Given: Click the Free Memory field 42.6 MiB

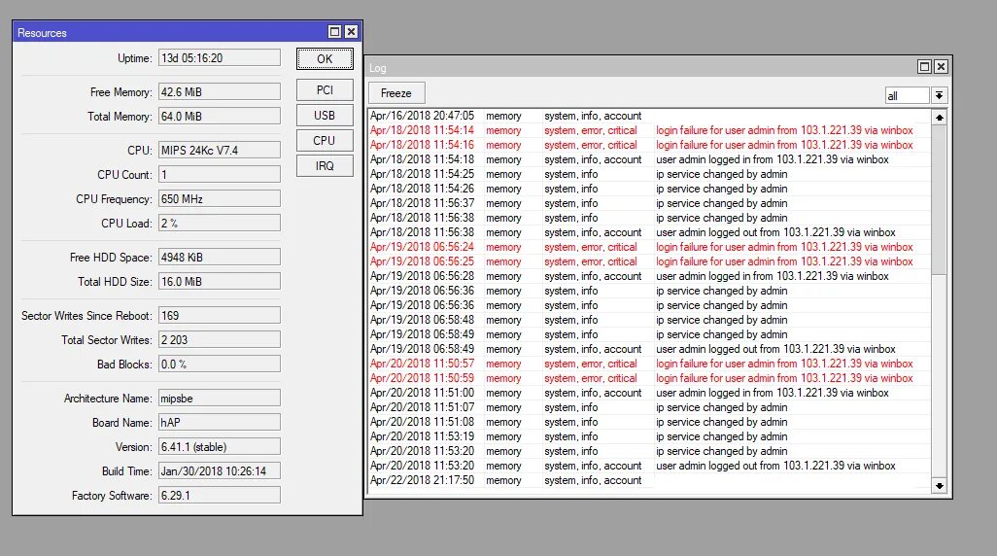Looking at the screenshot, I should (220, 91).
